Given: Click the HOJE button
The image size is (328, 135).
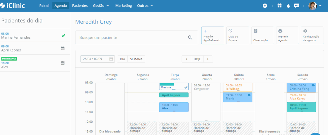Looking at the screenshot, I should point(197,59).
